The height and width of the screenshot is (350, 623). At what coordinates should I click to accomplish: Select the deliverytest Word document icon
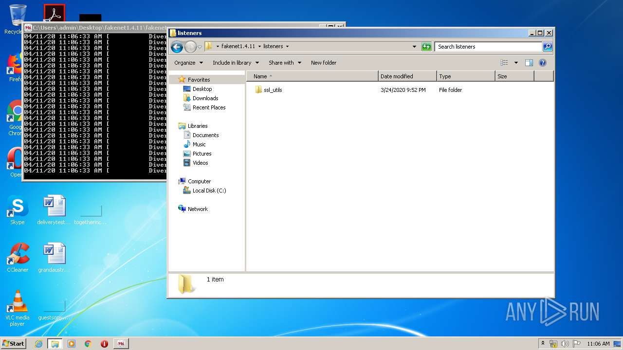(x=54, y=210)
